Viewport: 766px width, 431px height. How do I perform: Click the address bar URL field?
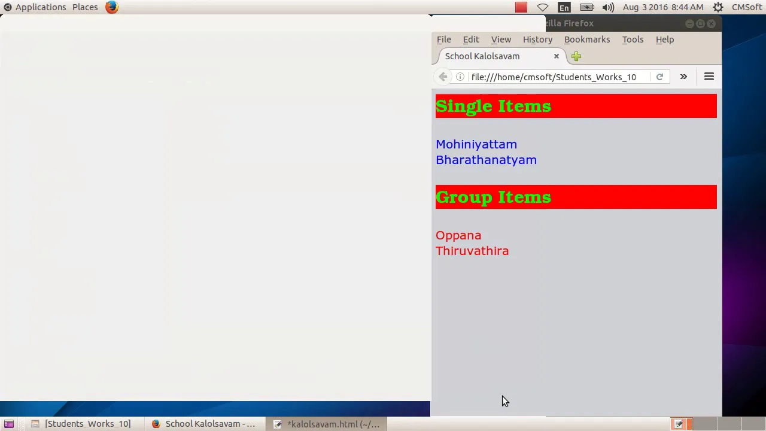pos(554,77)
